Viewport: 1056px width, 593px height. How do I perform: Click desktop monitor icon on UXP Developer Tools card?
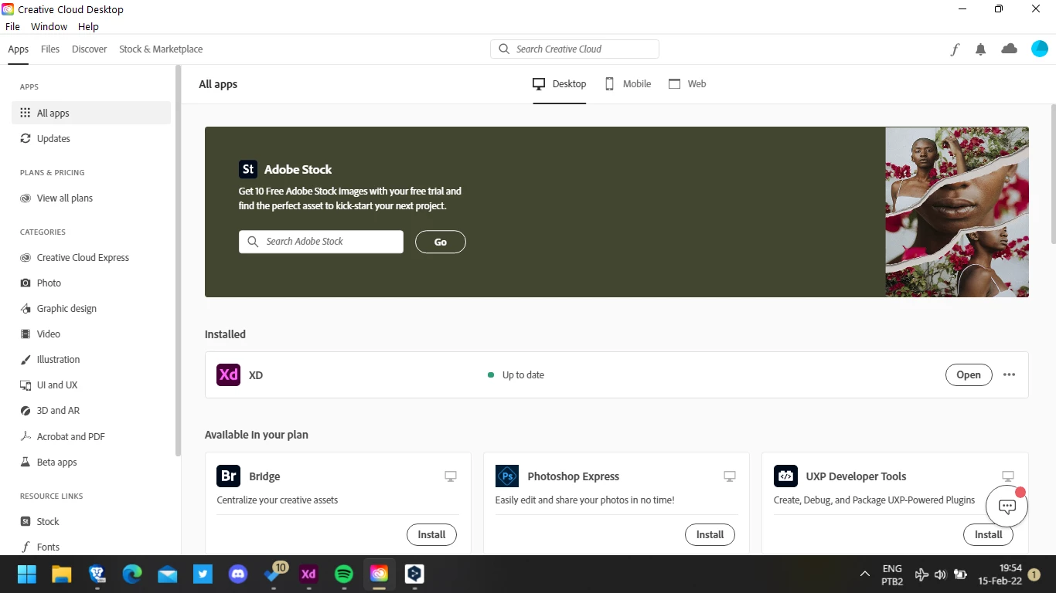[x=1007, y=476]
